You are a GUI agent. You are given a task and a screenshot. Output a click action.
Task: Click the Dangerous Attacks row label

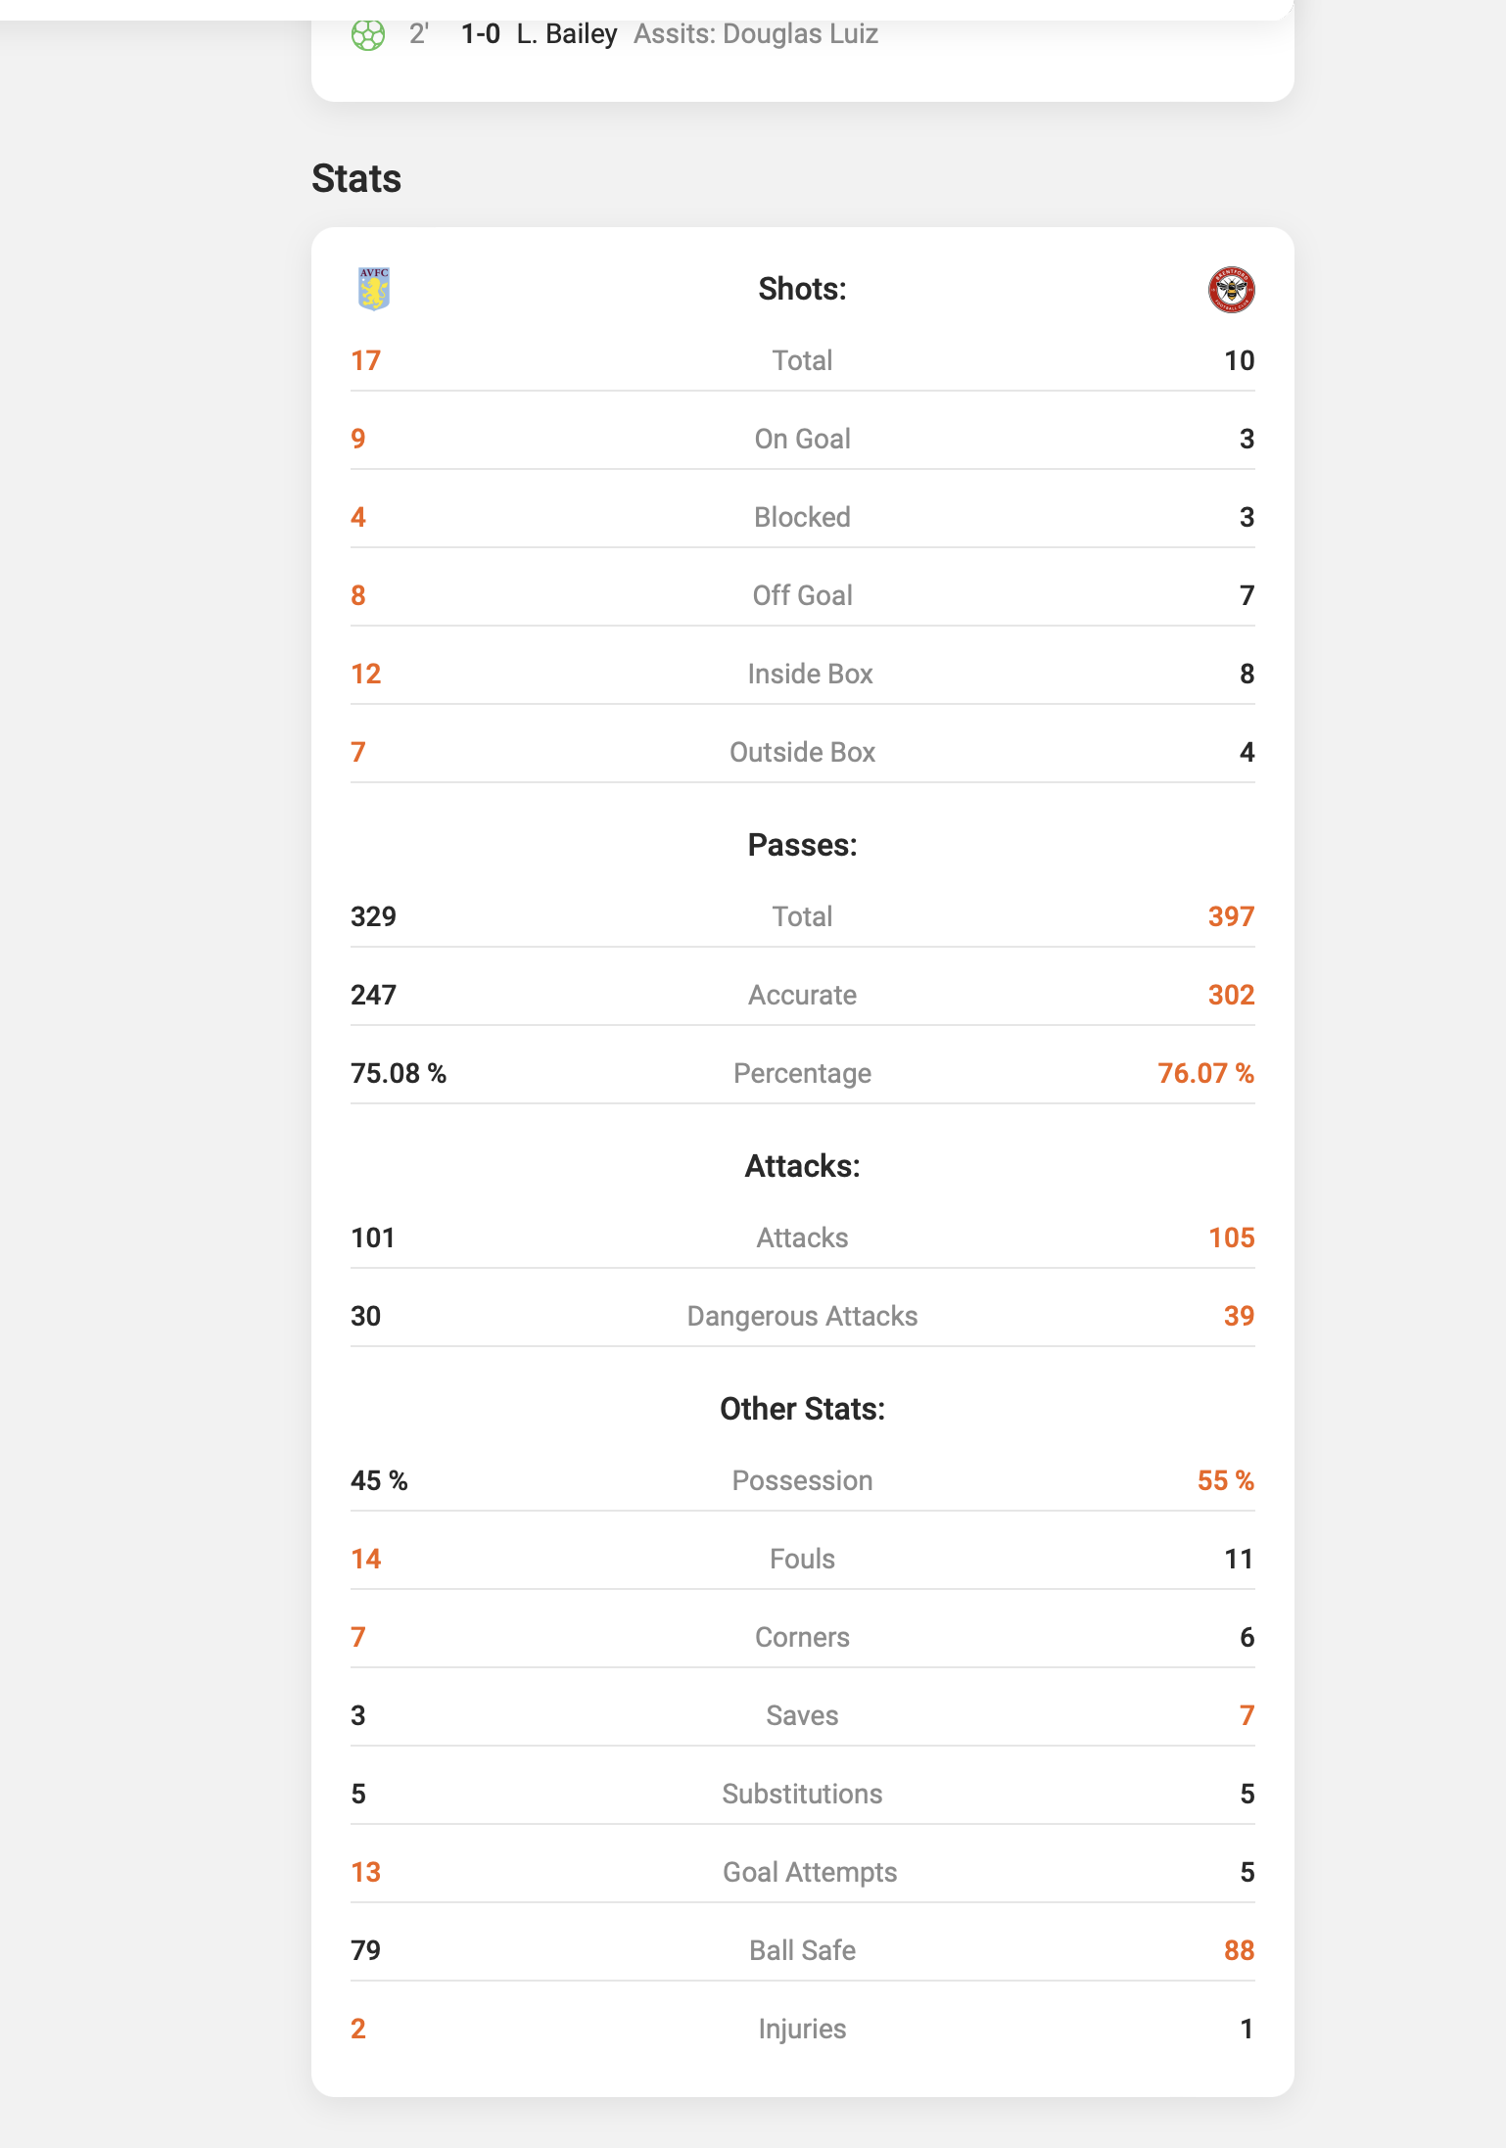(802, 1316)
